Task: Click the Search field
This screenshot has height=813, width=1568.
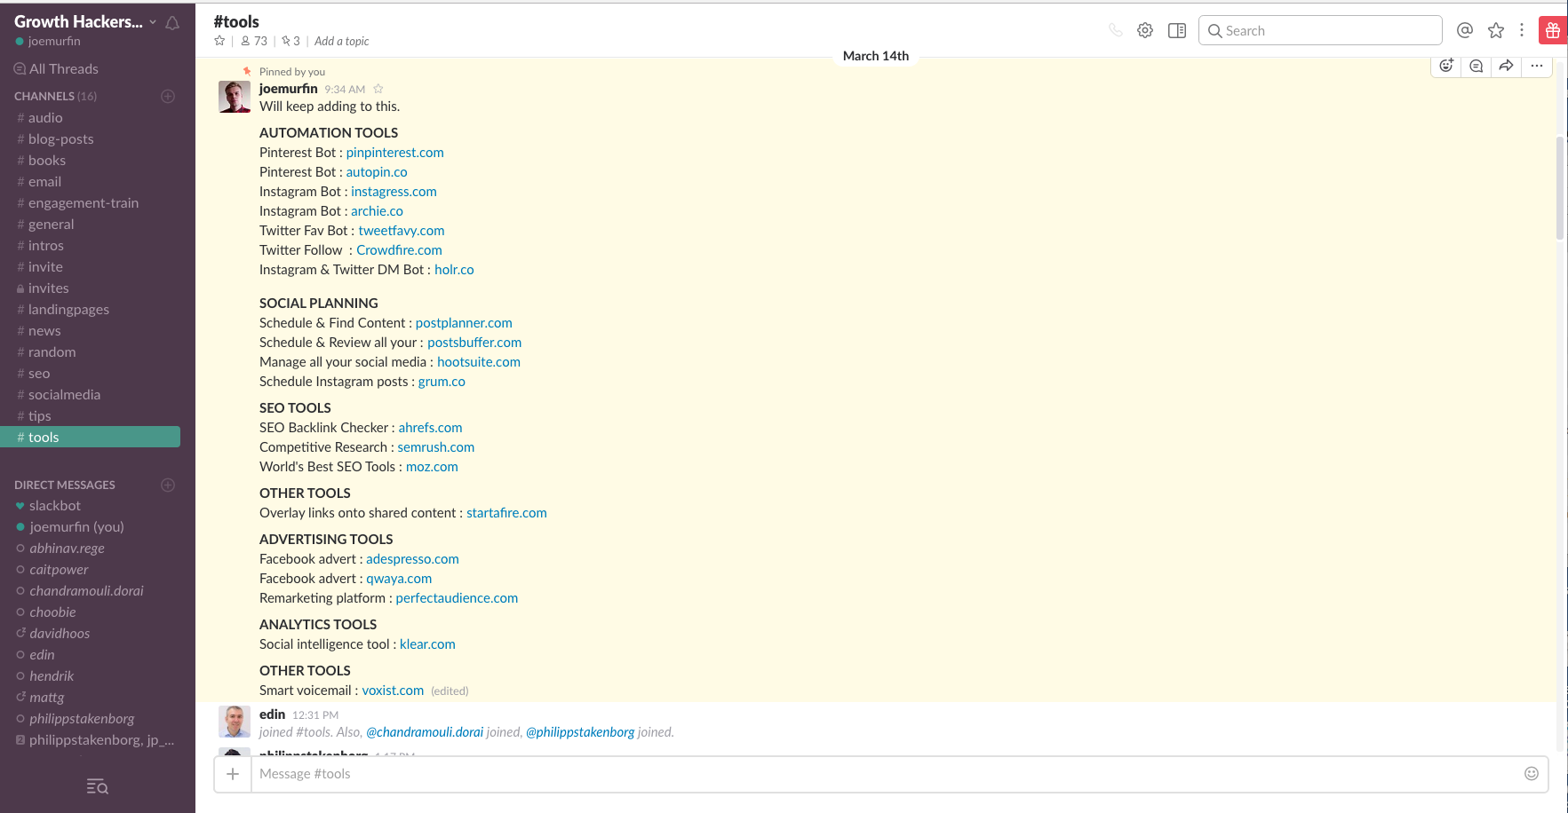Action: 1320,30
